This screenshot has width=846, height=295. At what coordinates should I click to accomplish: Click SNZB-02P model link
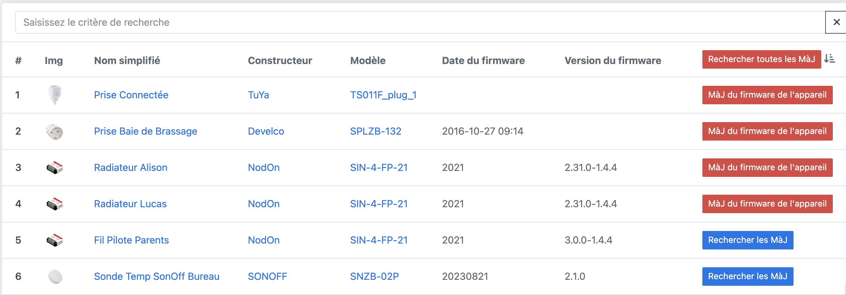pyautogui.click(x=374, y=277)
